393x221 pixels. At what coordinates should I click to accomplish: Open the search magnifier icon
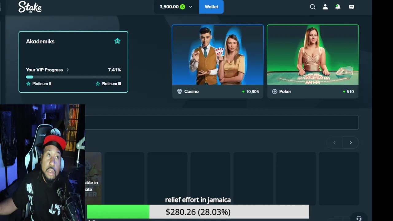point(313,7)
